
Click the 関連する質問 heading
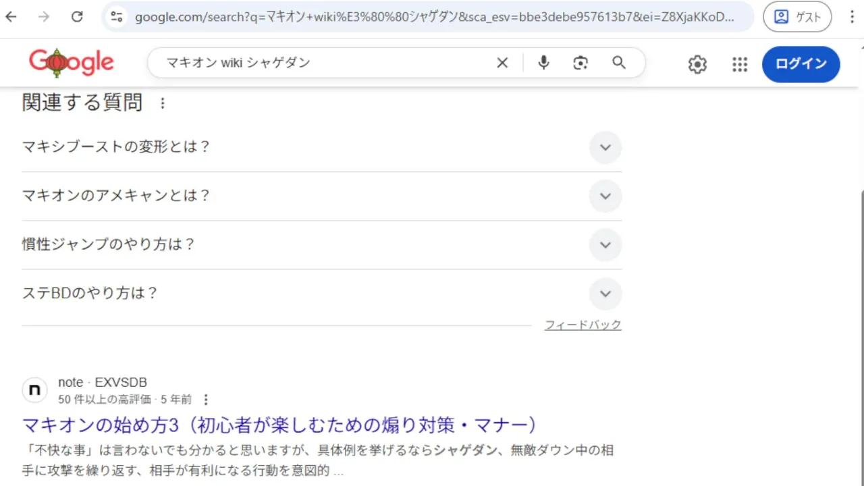tap(82, 103)
